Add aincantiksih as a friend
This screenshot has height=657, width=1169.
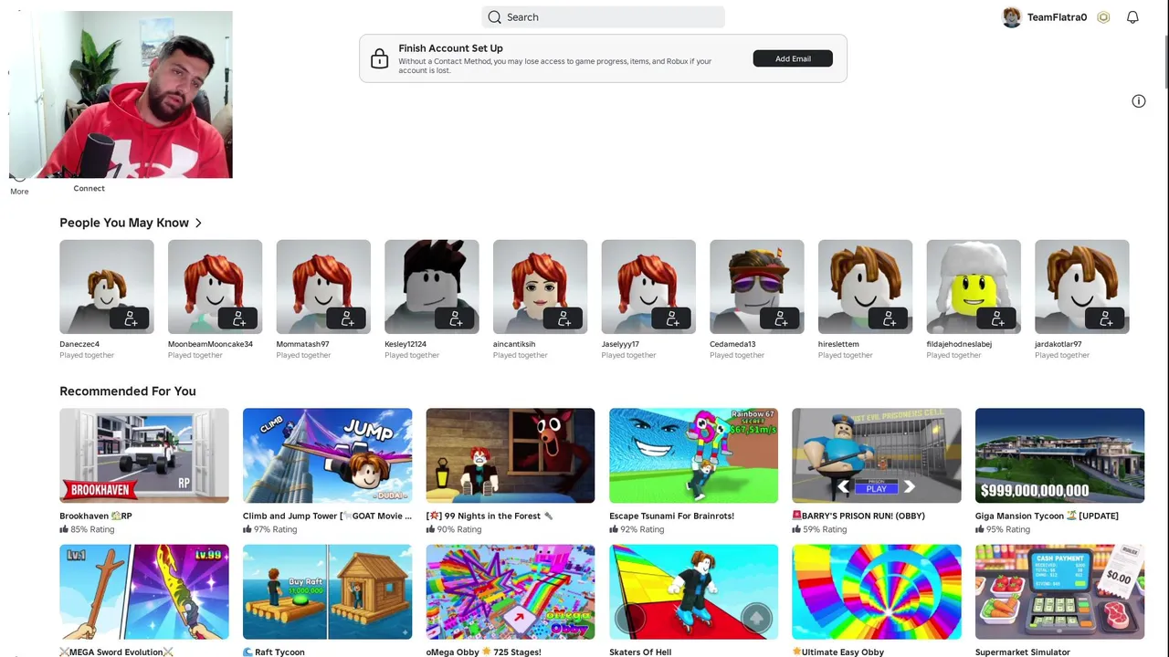[563, 318]
